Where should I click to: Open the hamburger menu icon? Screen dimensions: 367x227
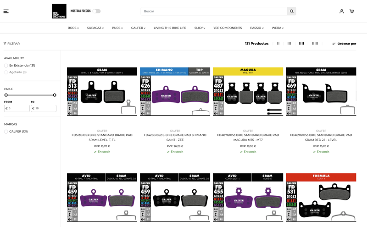(6, 11)
